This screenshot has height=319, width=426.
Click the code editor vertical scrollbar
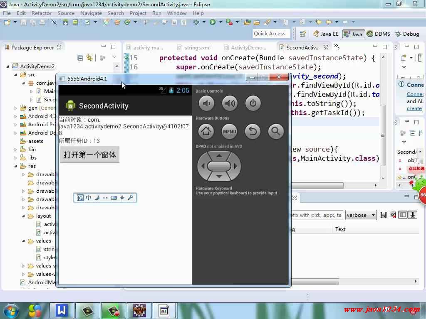[x=383, y=136]
